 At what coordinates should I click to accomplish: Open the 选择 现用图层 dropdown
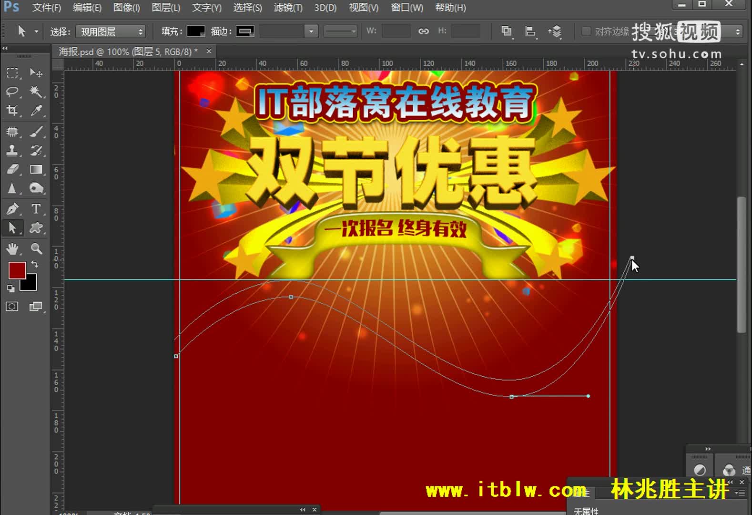click(111, 31)
